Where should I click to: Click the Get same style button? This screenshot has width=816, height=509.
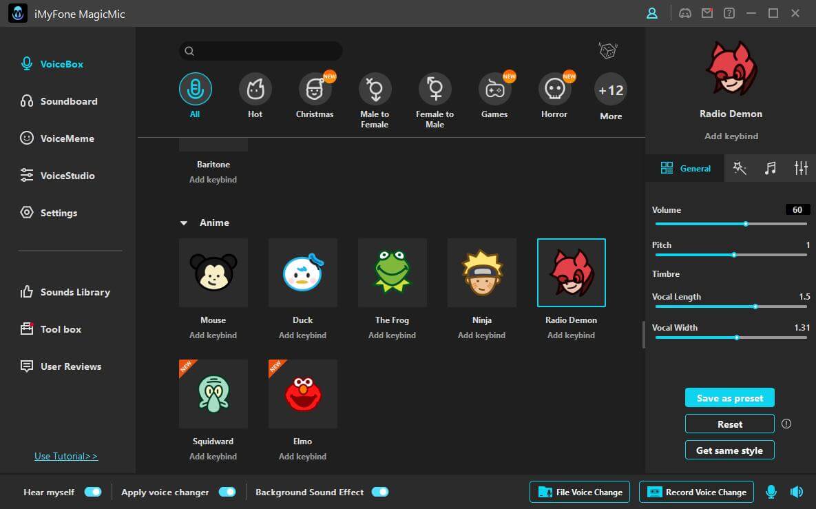(x=730, y=450)
